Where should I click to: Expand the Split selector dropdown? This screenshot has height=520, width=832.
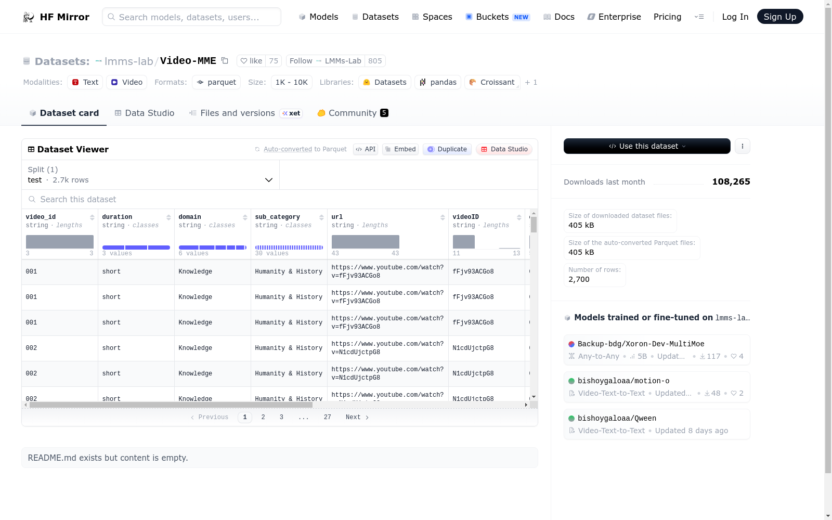(151, 175)
